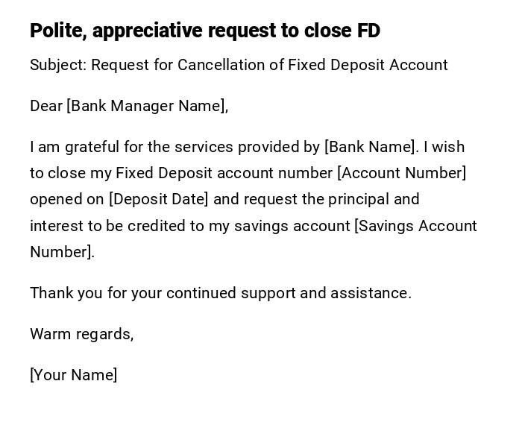Click the [Savings Account Number] placeholder

[415, 226]
